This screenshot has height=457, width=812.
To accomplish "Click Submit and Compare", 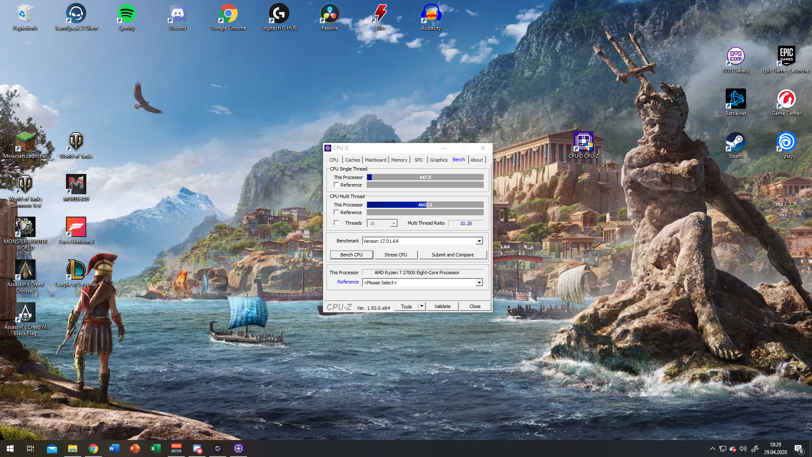I will pyautogui.click(x=453, y=254).
